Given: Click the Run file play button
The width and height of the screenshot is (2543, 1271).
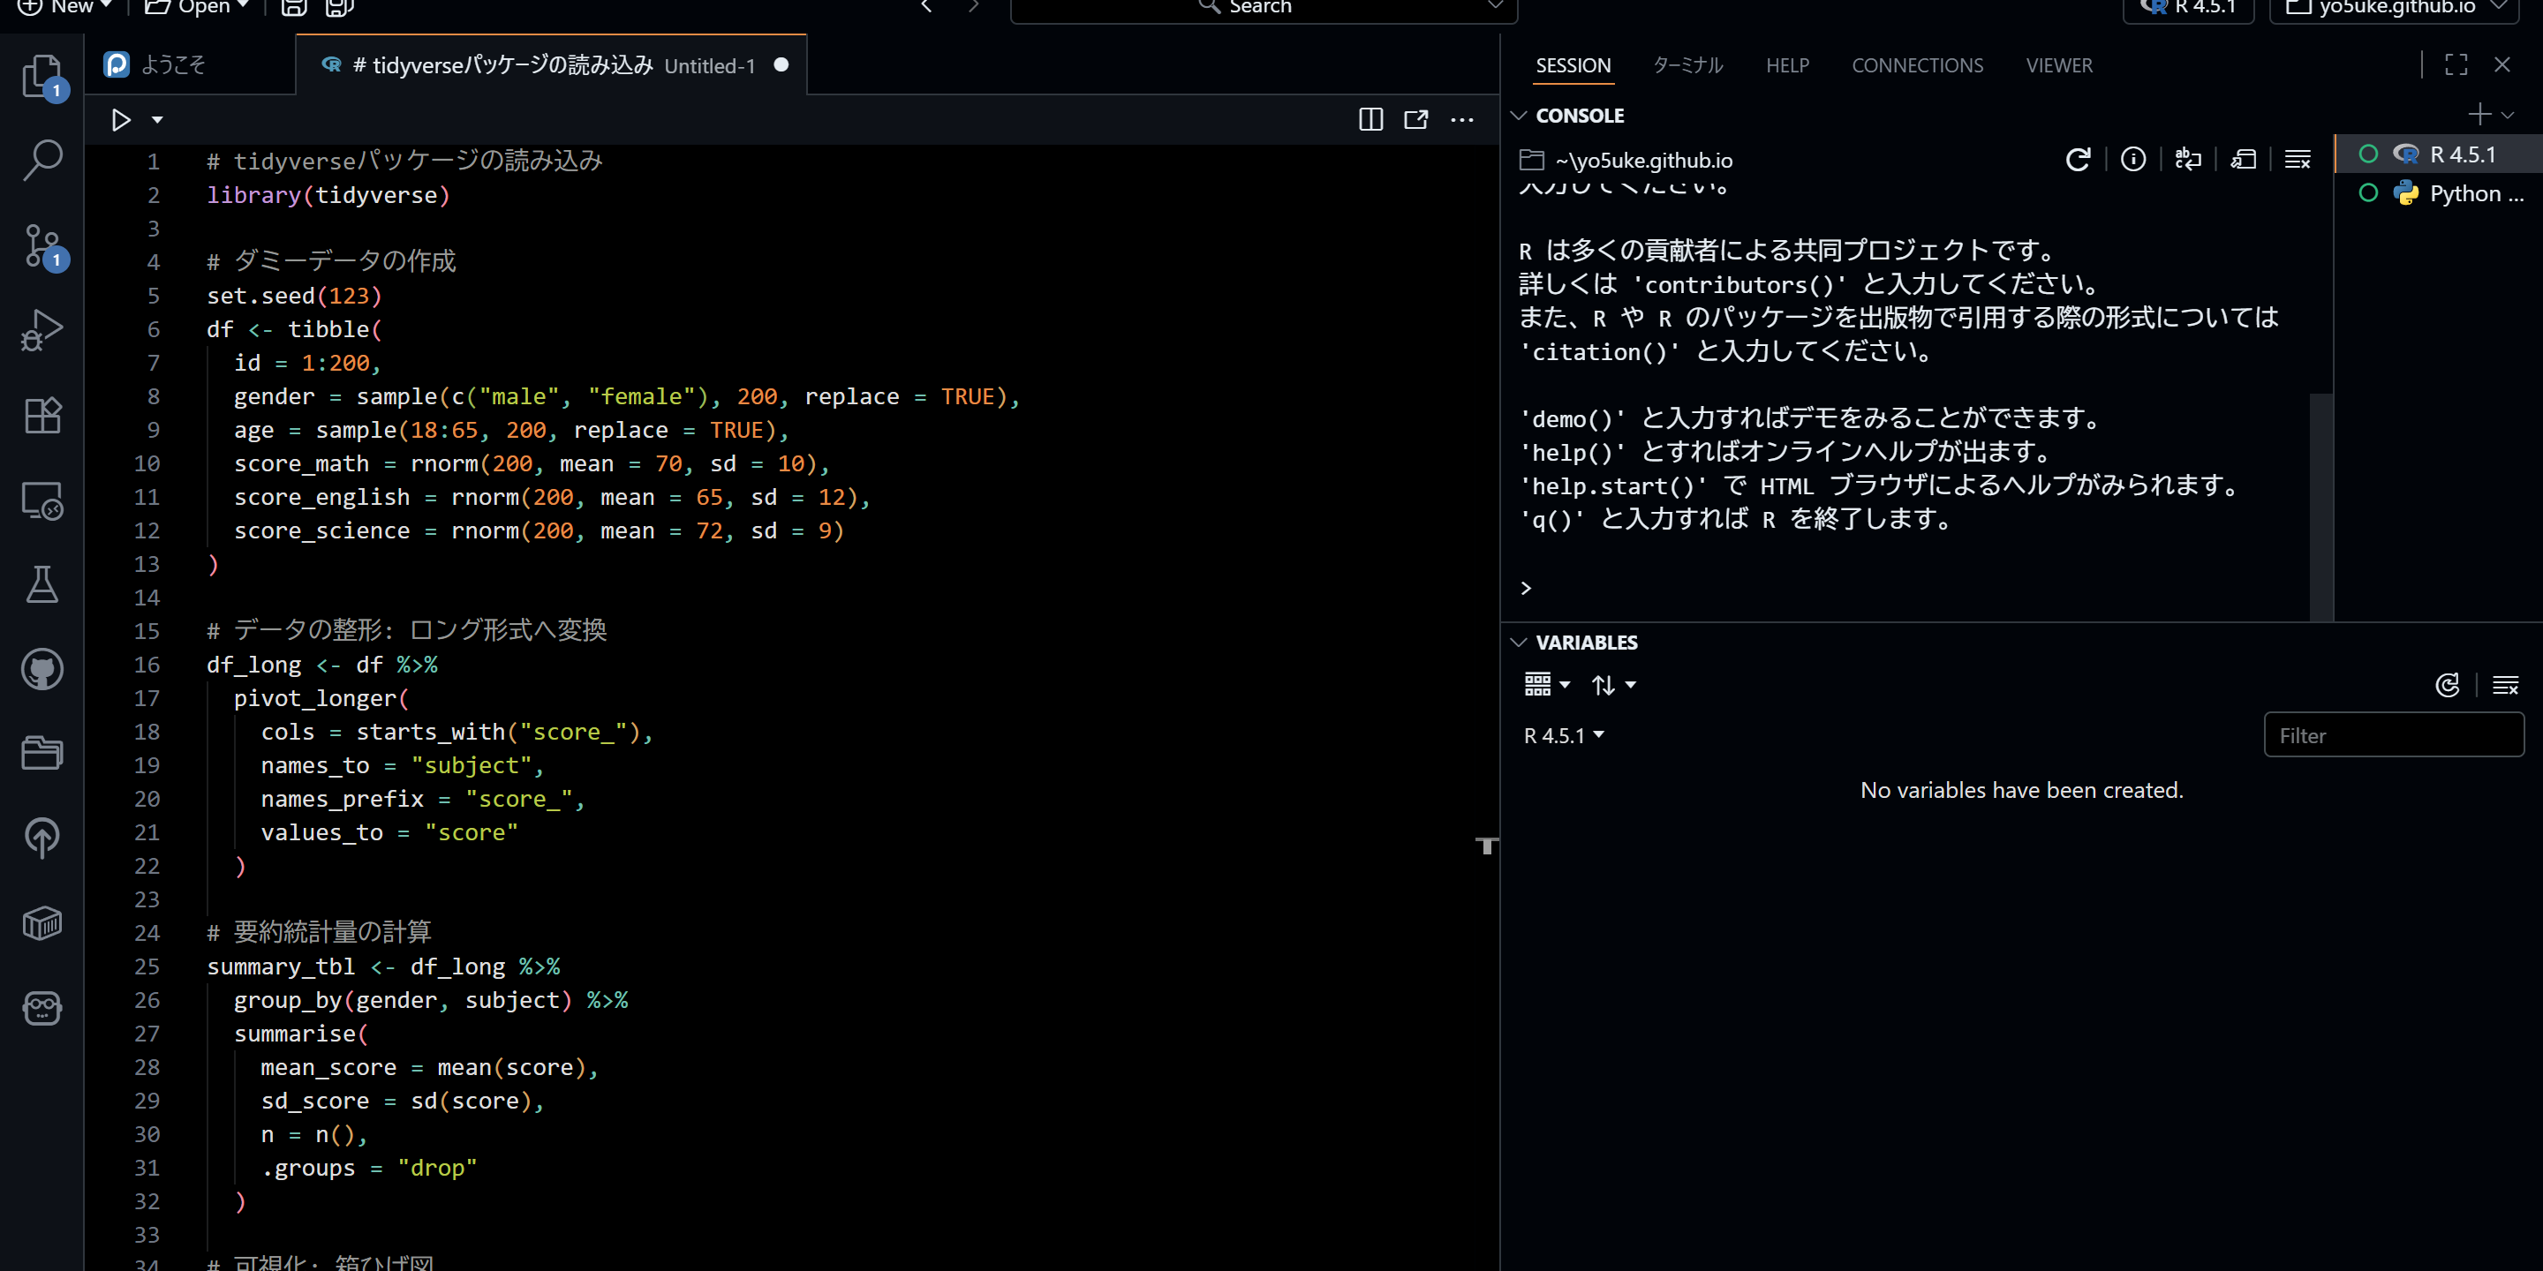Looking at the screenshot, I should point(120,120).
